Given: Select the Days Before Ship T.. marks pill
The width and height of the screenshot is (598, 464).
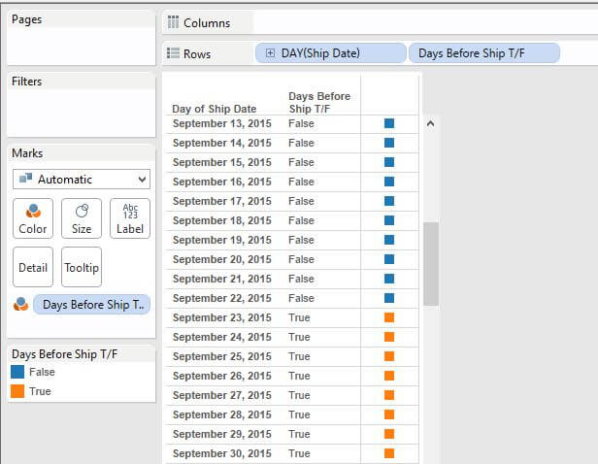Looking at the screenshot, I should [92, 305].
